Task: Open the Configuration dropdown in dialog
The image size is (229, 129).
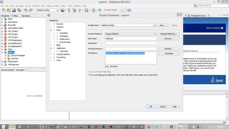Action: (x=155, y=25)
